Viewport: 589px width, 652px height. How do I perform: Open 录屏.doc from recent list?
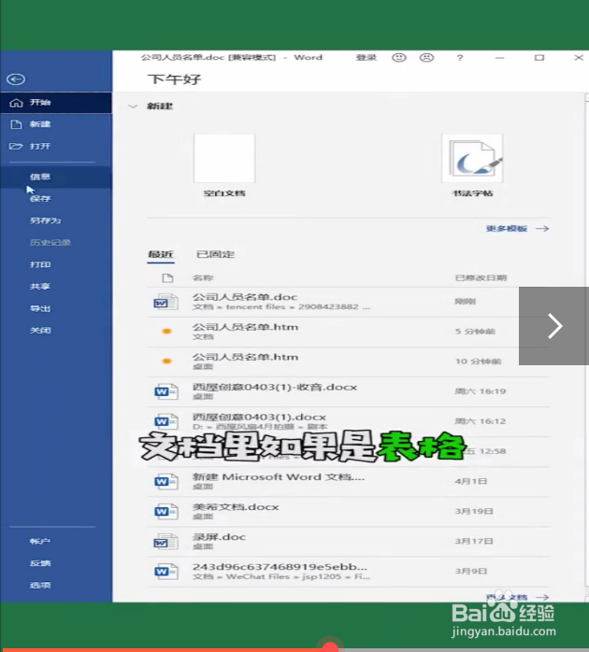tap(349, 542)
